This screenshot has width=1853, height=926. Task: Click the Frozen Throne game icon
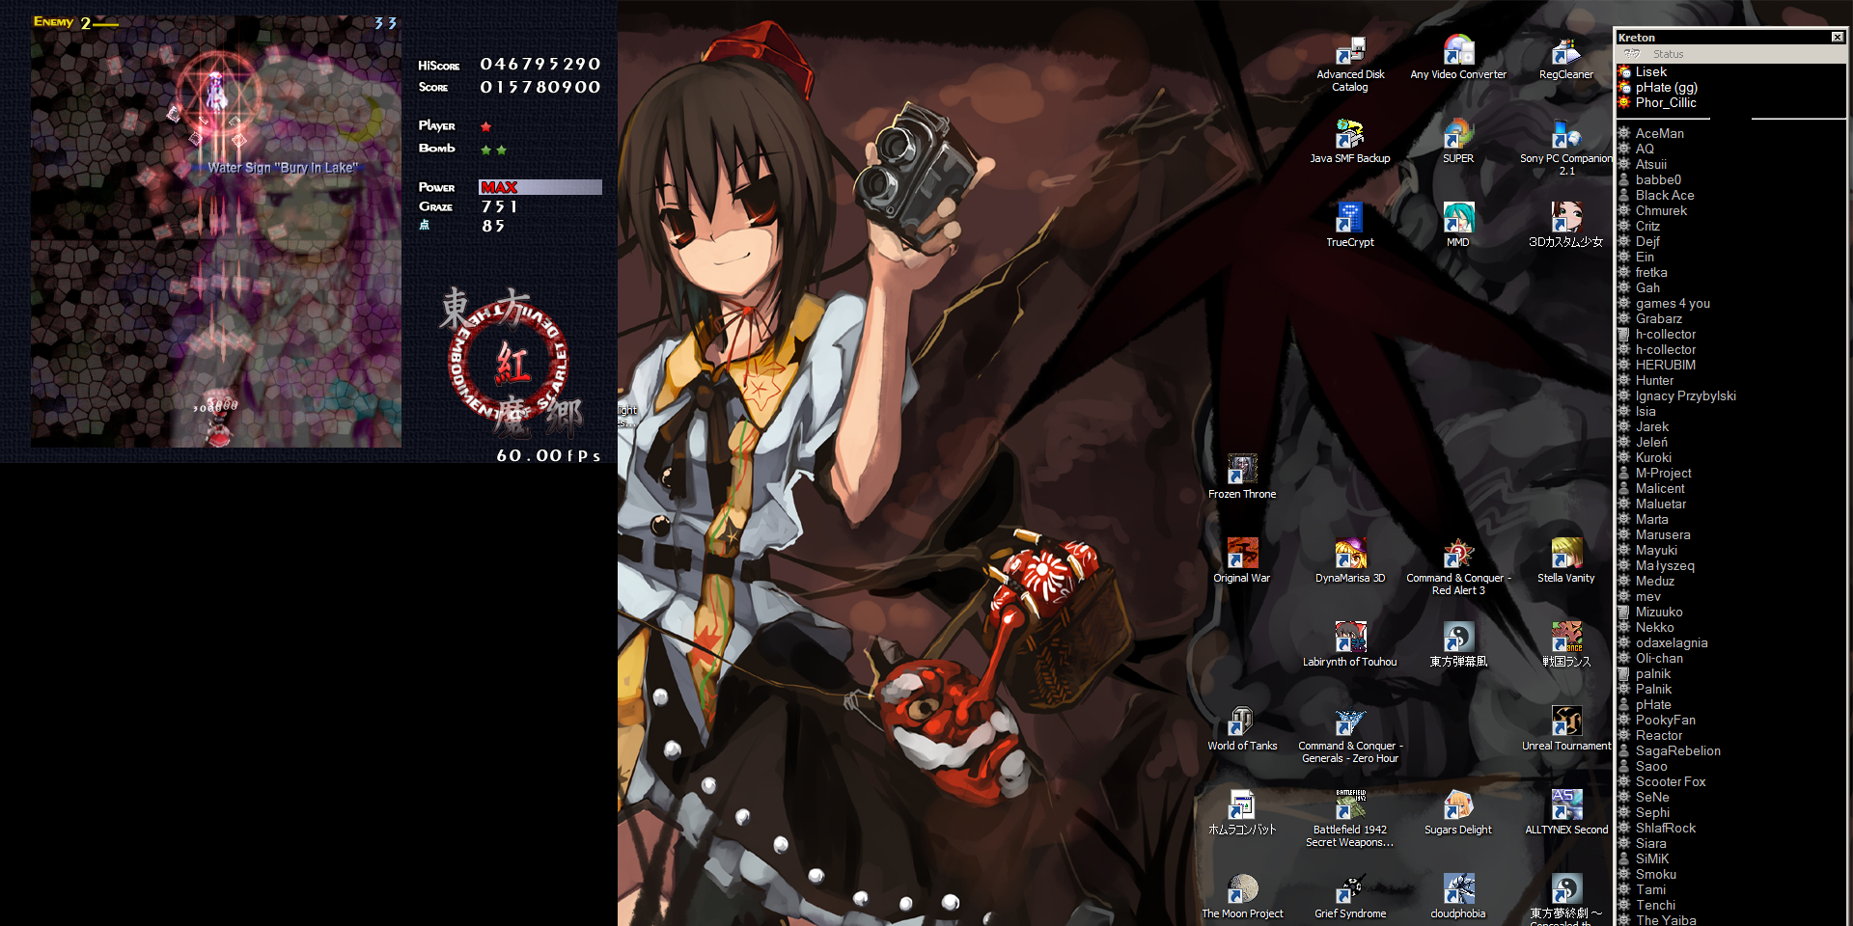click(x=1242, y=477)
